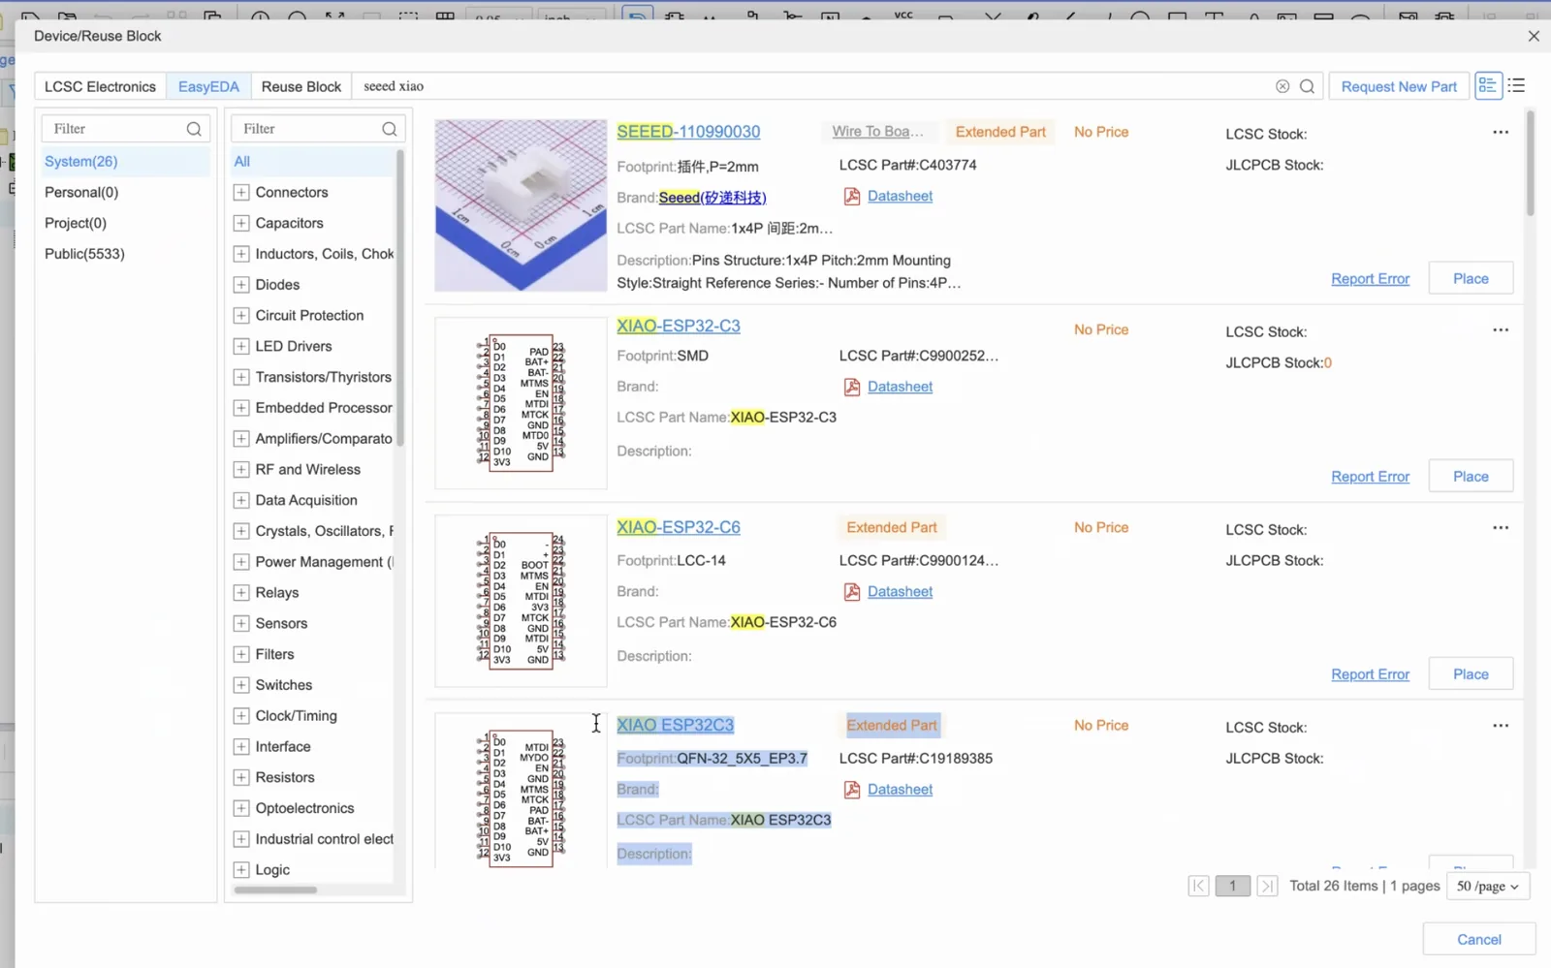Image resolution: width=1551 pixels, height=968 pixels.
Task: Expand the Sensors category
Action: click(x=241, y=624)
